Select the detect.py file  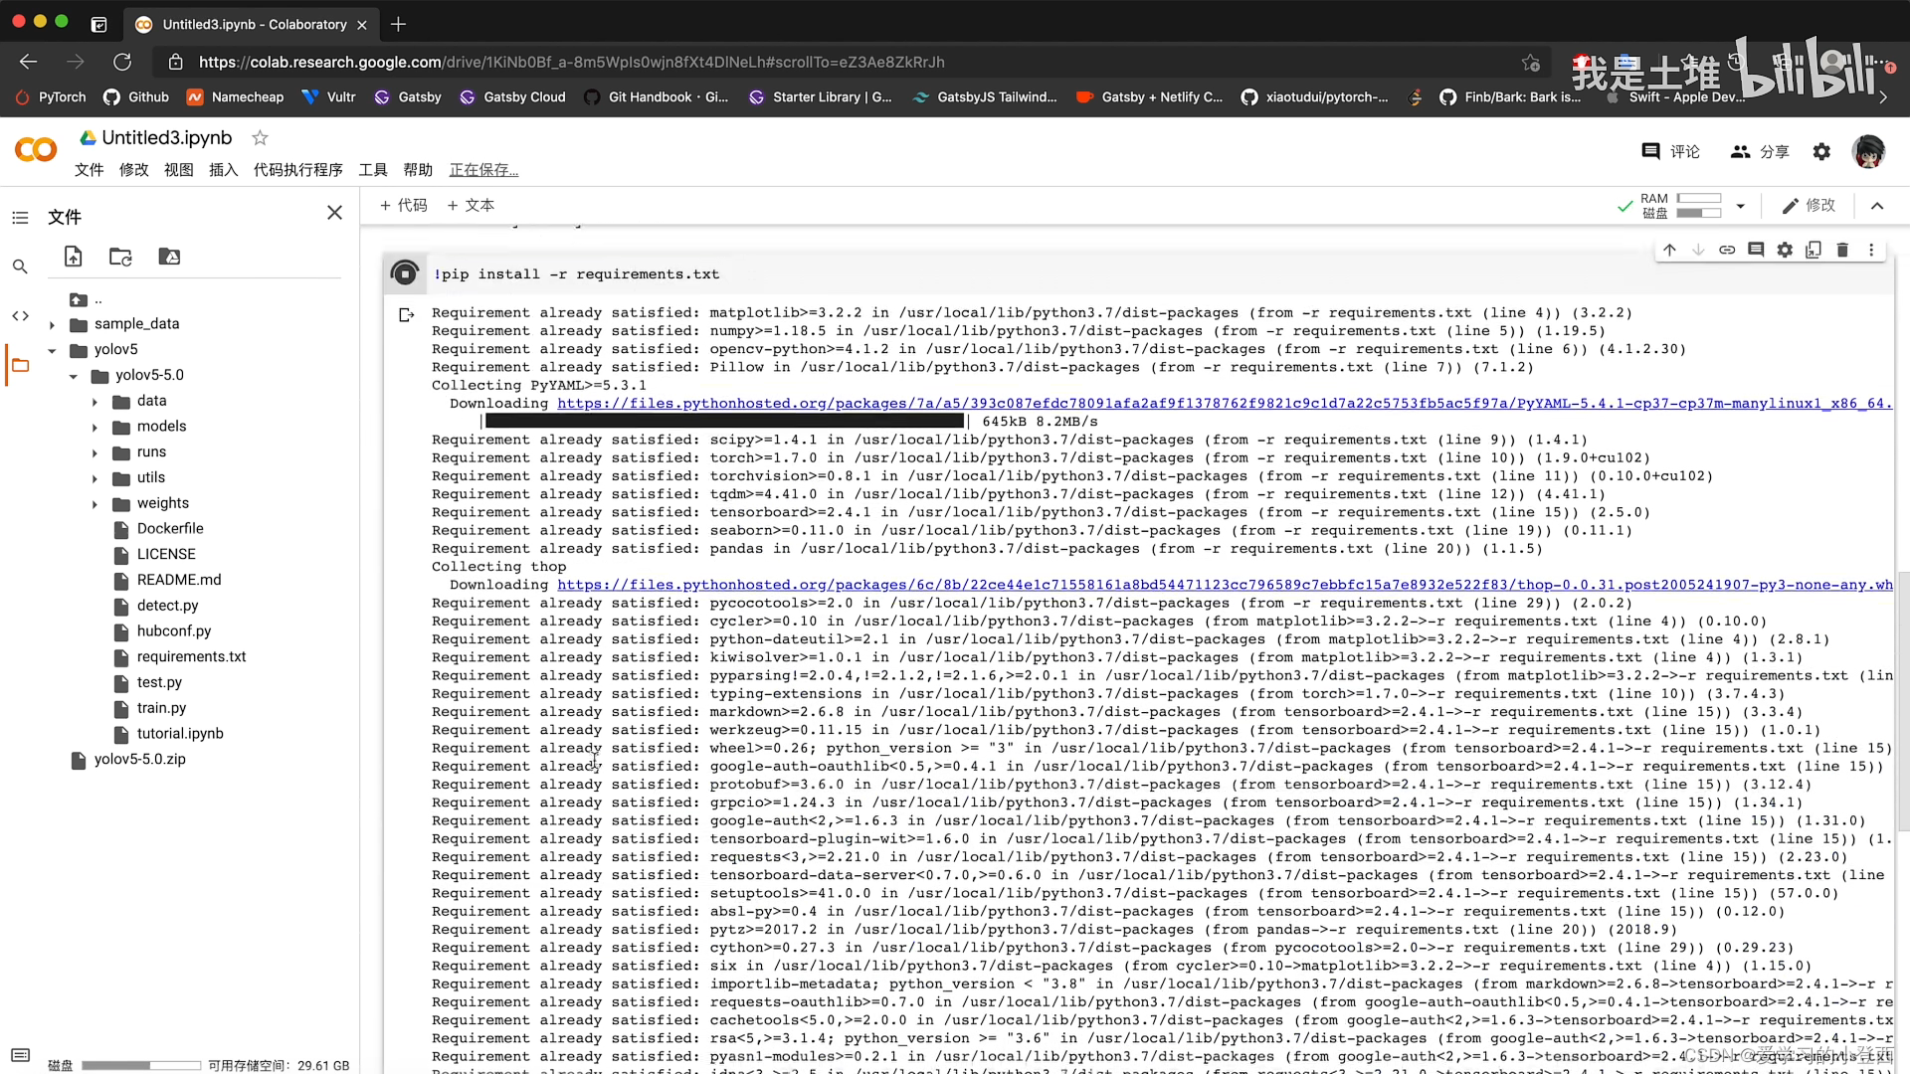[x=166, y=605]
